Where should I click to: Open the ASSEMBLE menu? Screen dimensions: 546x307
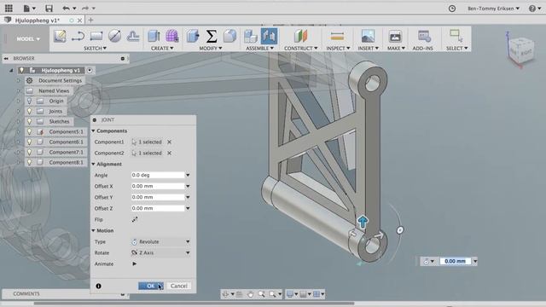pos(259,48)
